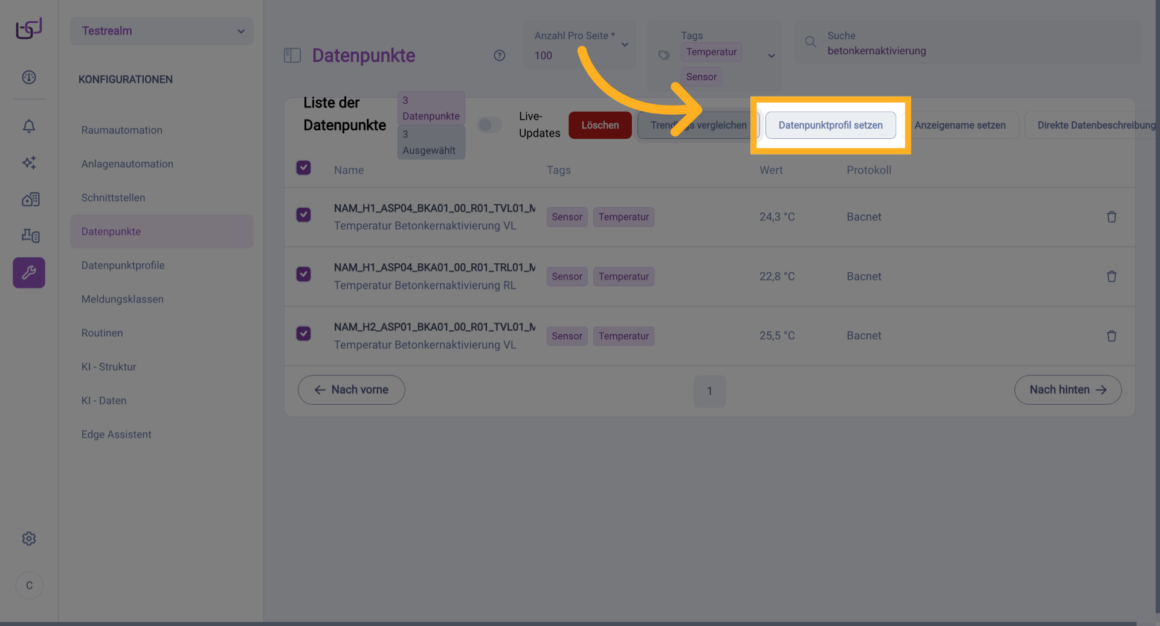Screen dimensions: 1160x626
Task: Delete first row using trash icon
Action: click(x=1111, y=217)
